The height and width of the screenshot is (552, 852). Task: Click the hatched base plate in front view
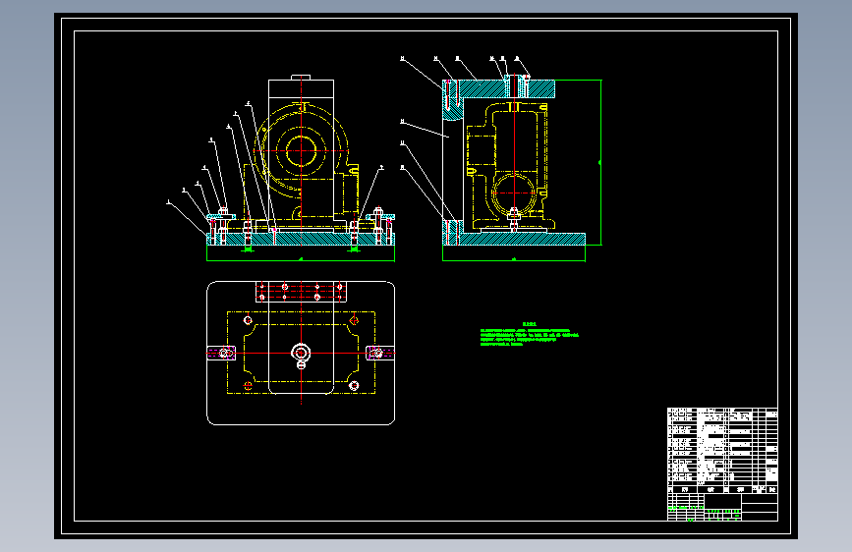tap(301, 239)
